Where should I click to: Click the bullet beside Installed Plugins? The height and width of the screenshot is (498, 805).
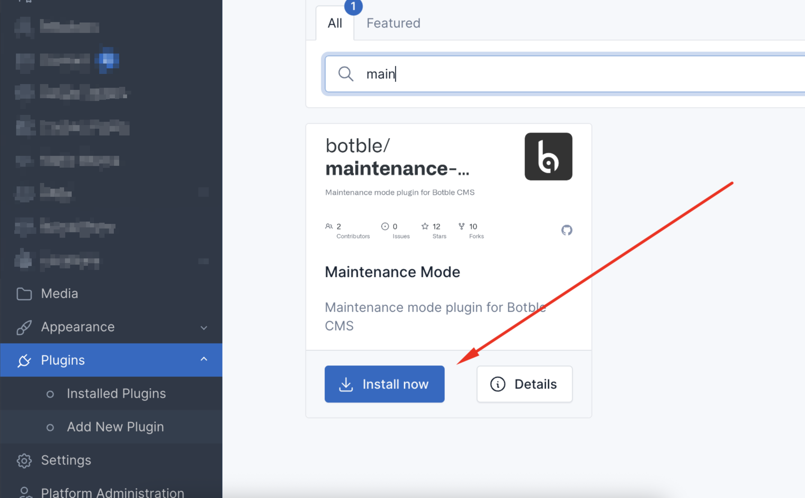[x=50, y=394]
